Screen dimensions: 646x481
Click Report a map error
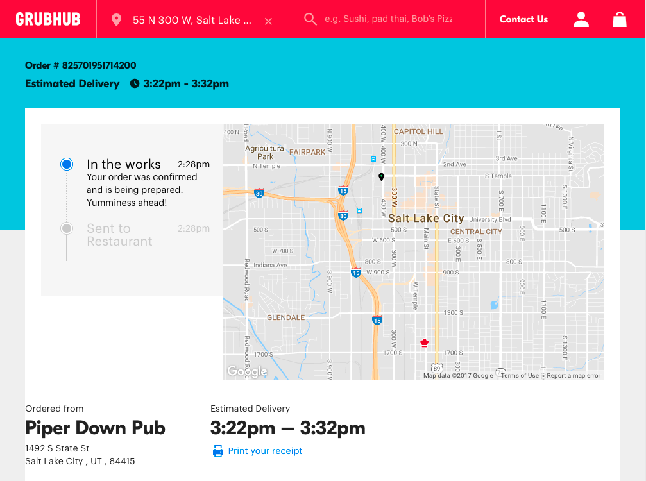click(573, 375)
